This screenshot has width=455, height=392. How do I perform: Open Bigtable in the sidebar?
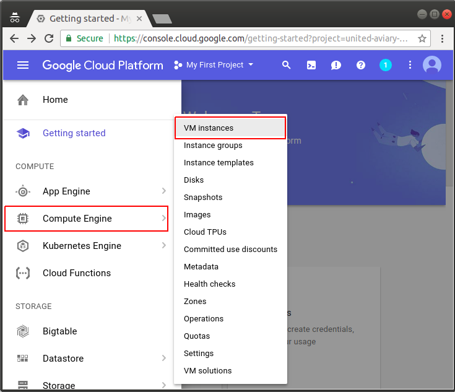tap(60, 331)
